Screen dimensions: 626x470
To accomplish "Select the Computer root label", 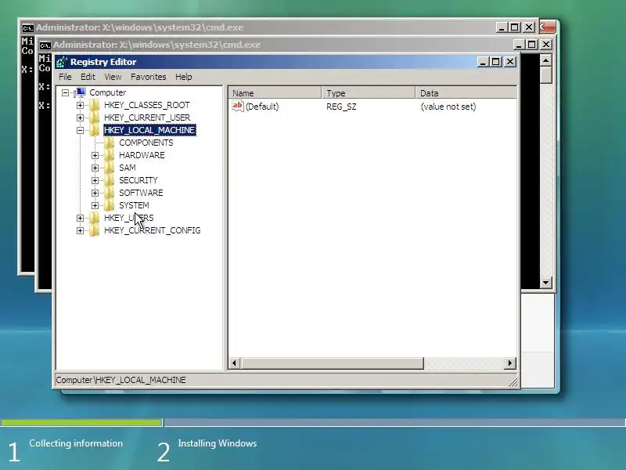I will click(x=108, y=92).
